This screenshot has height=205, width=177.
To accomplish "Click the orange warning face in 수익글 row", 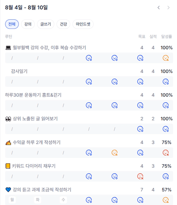I will click(x=114, y=152).
